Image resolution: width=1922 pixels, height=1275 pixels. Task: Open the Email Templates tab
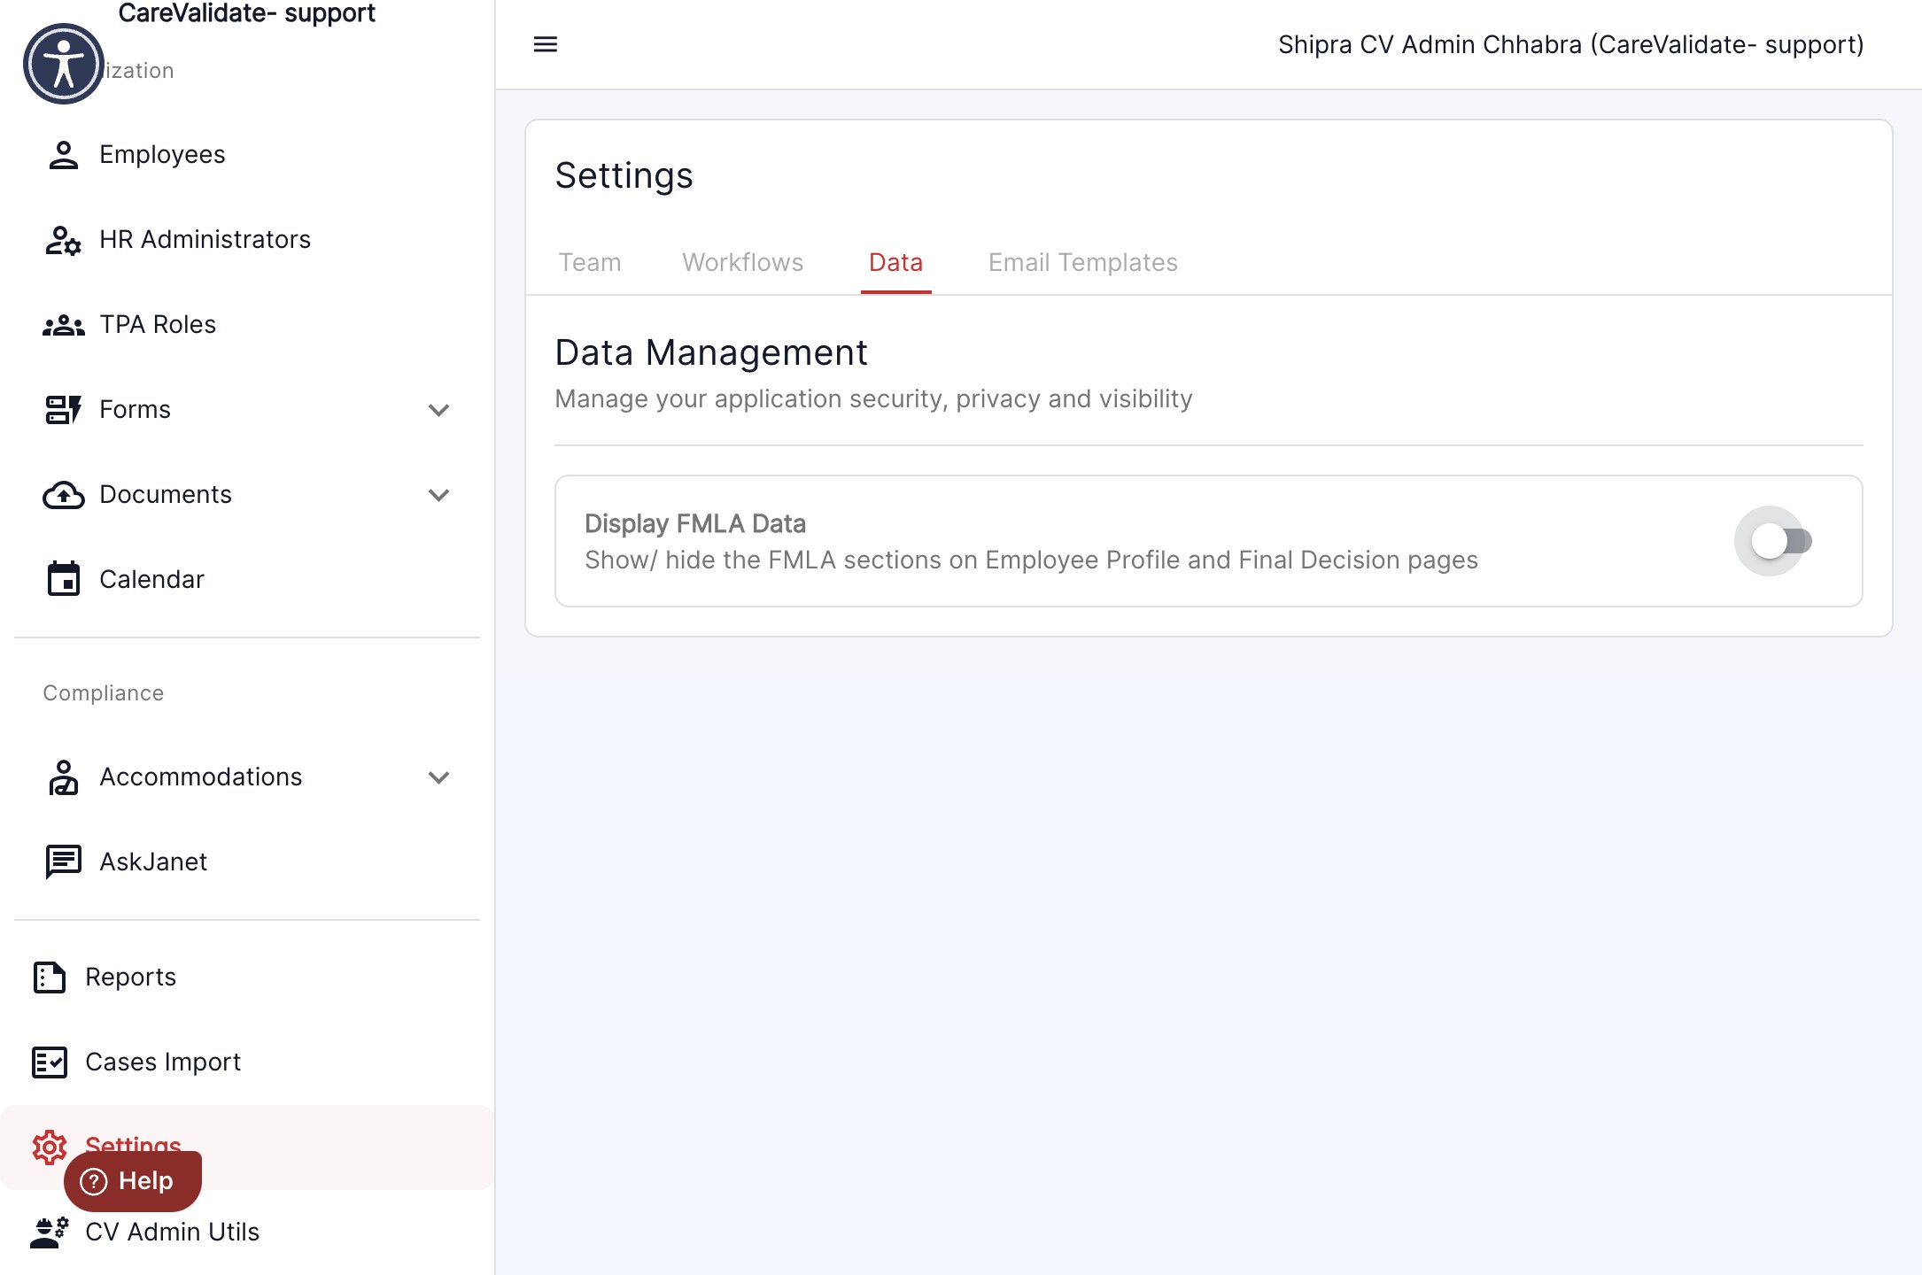click(x=1083, y=262)
